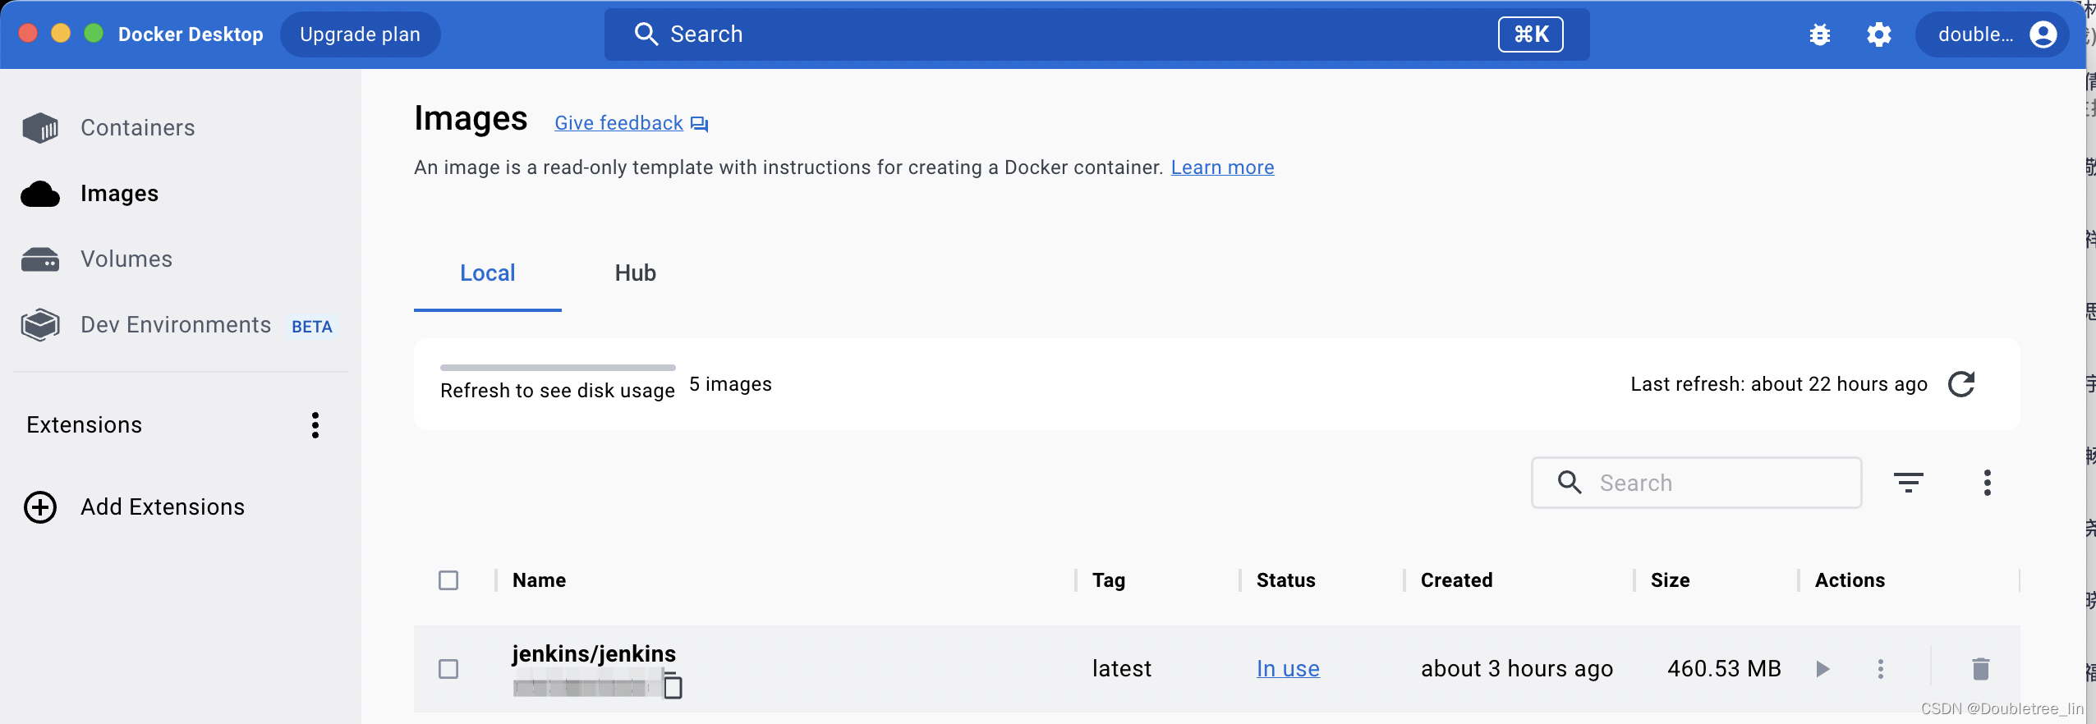Open Docker Desktop settings gear
Image resolution: width=2096 pixels, height=724 pixels.
[x=1878, y=34]
